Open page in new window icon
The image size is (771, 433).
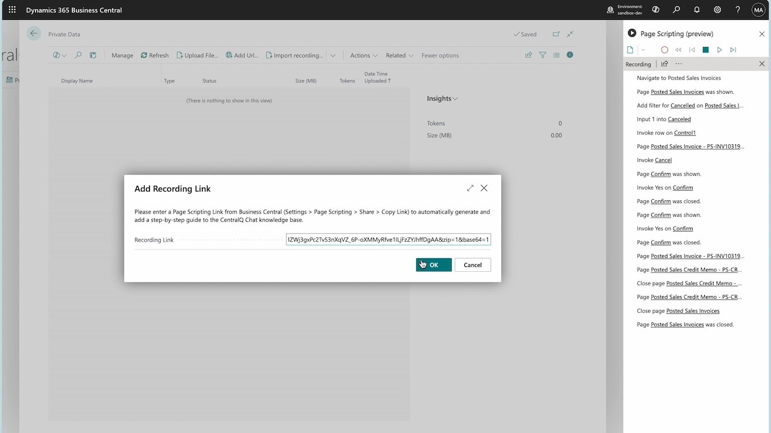tap(556, 34)
